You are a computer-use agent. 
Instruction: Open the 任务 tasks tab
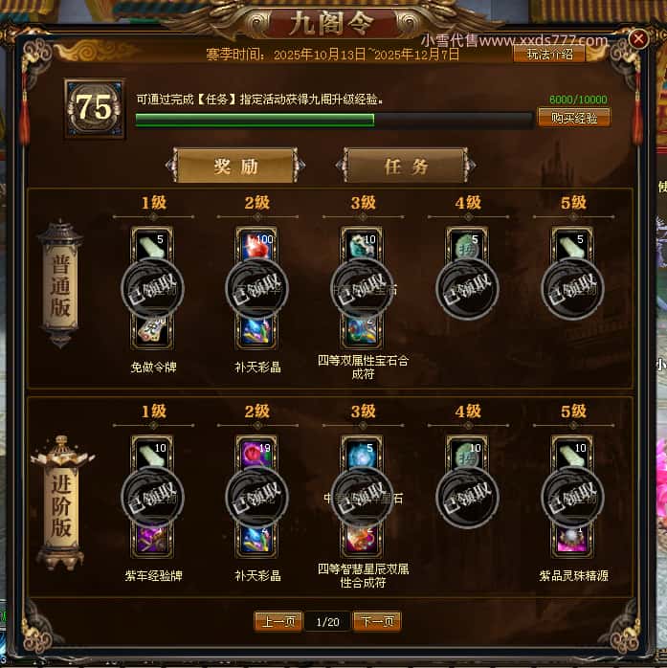(406, 166)
